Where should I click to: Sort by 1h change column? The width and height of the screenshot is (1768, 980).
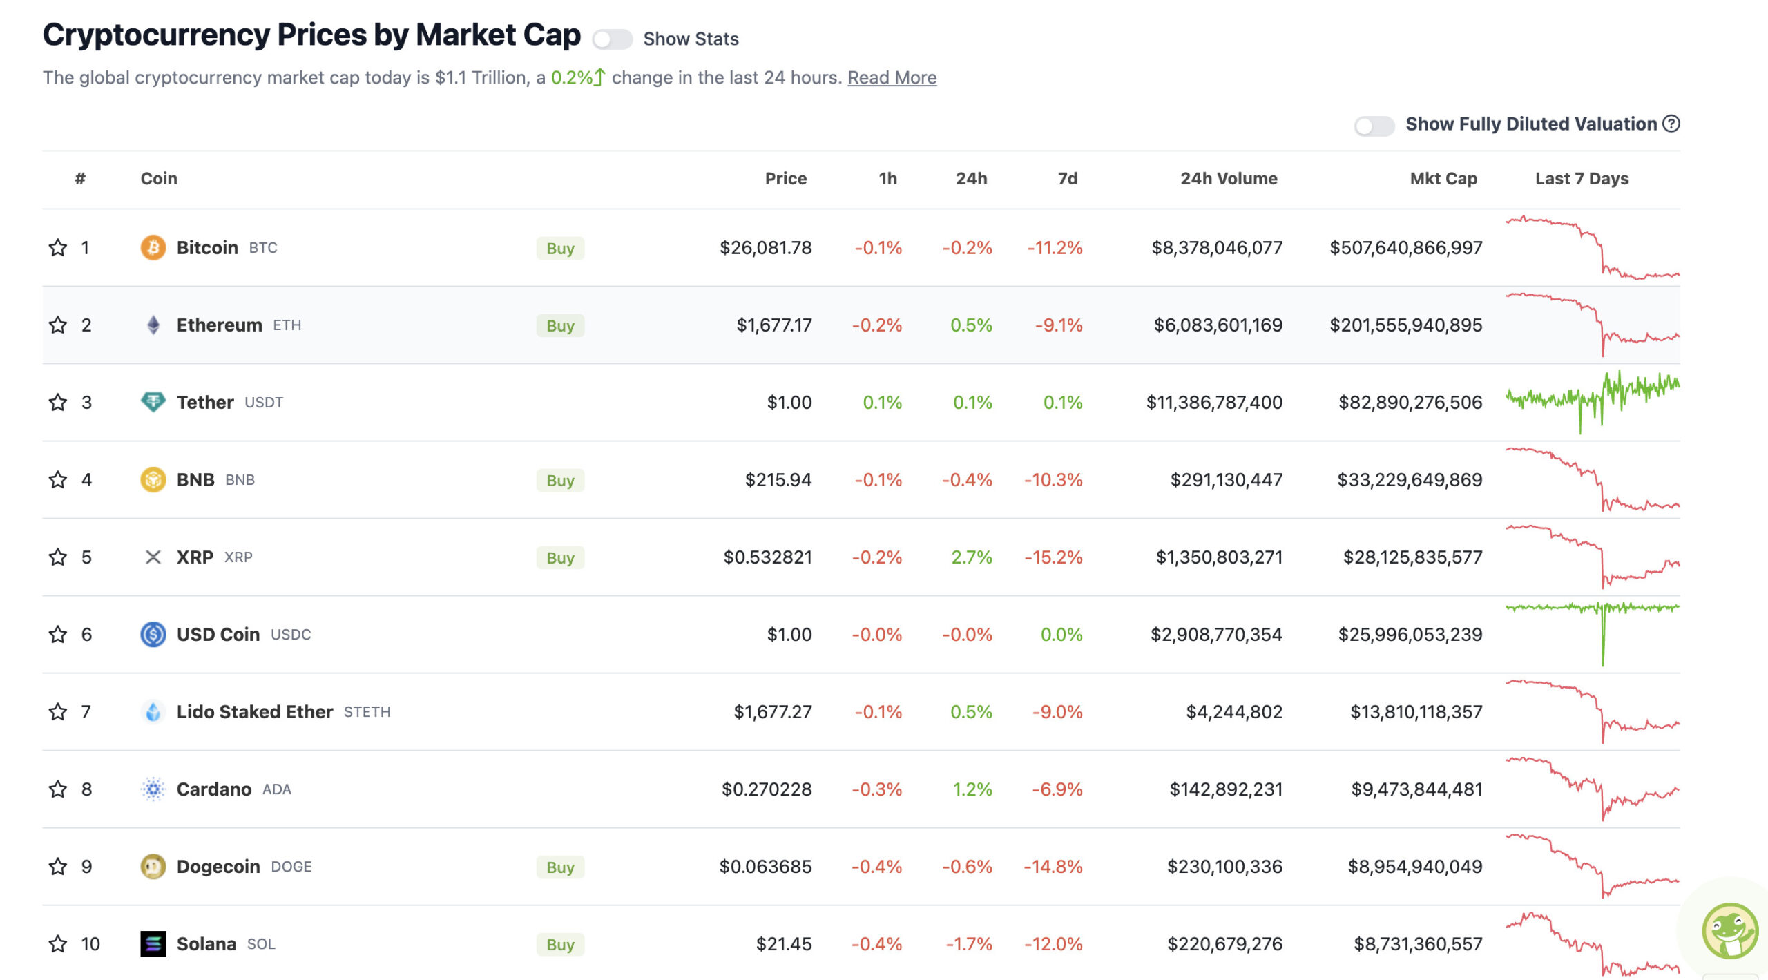tap(888, 179)
